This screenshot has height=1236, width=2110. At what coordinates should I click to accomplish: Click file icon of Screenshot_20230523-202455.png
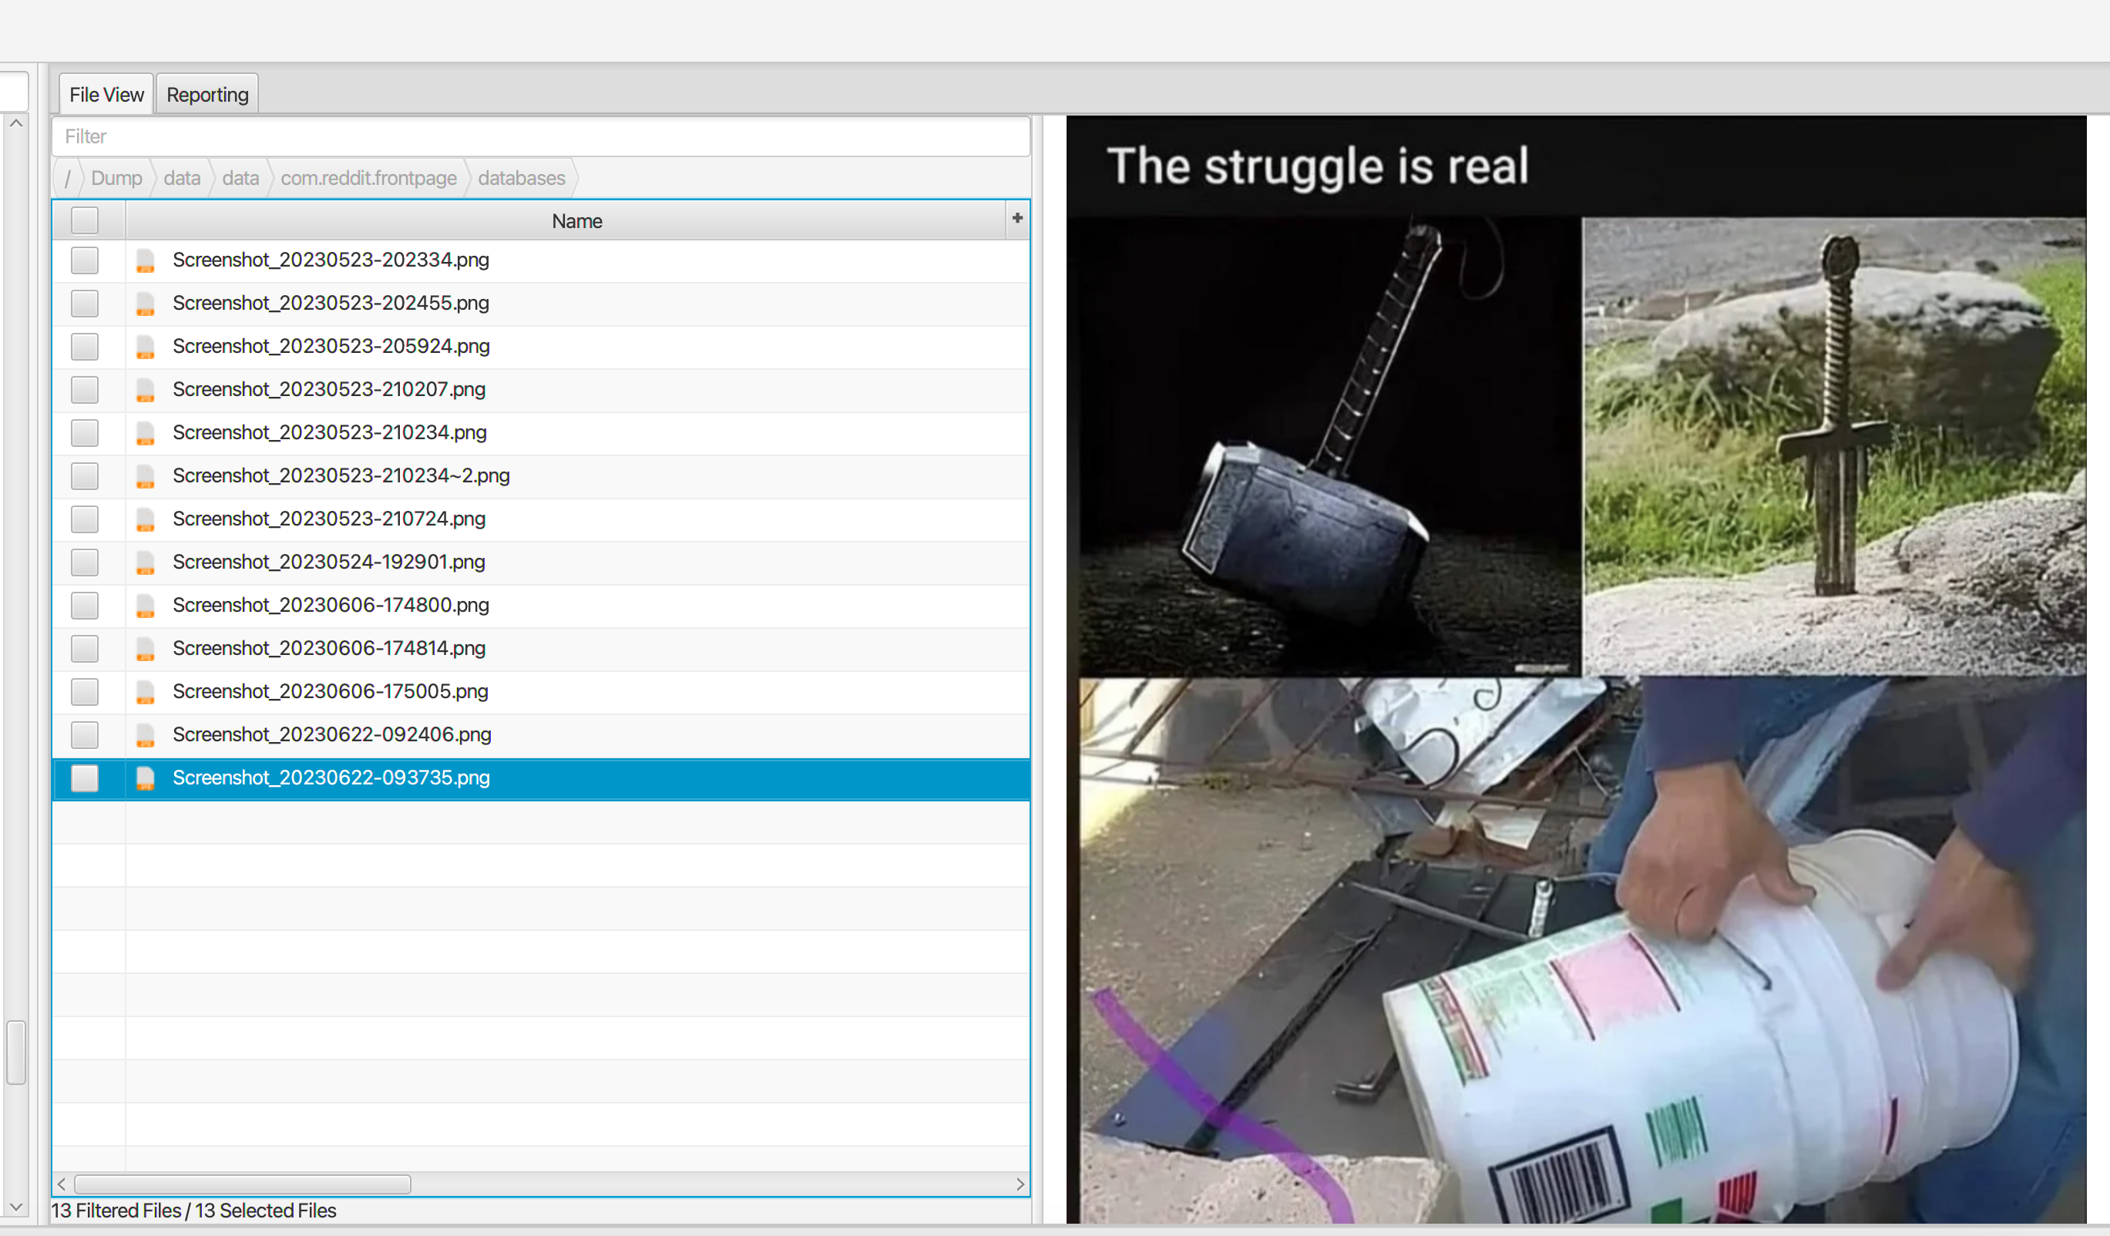pyautogui.click(x=146, y=303)
